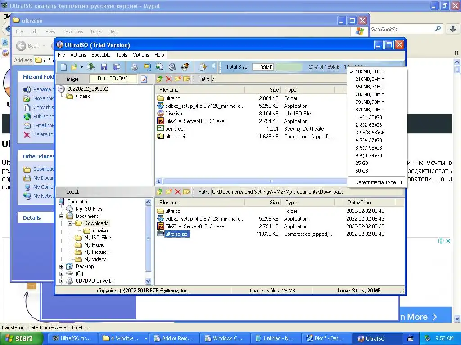Screen dimensions: 461x345
Task: Choose the 50 GB media size
Action: (362, 170)
